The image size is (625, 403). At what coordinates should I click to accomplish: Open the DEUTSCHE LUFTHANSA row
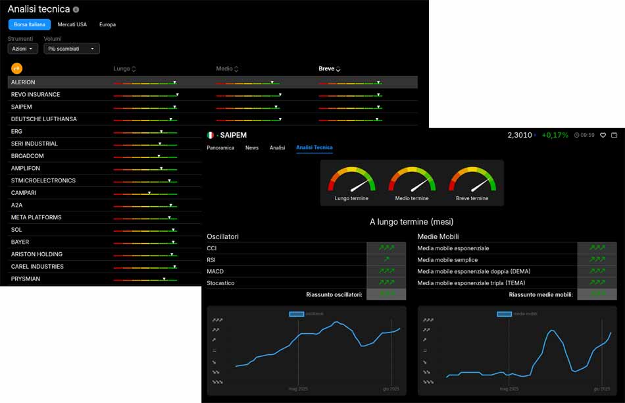tap(213, 119)
